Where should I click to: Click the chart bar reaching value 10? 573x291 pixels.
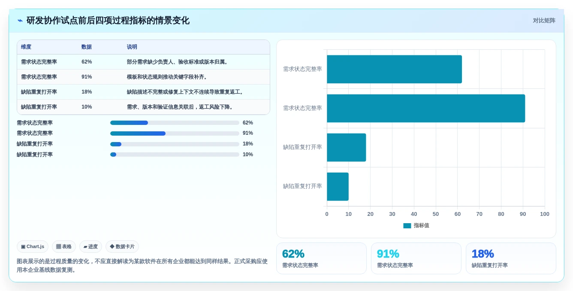(x=338, y=187)
